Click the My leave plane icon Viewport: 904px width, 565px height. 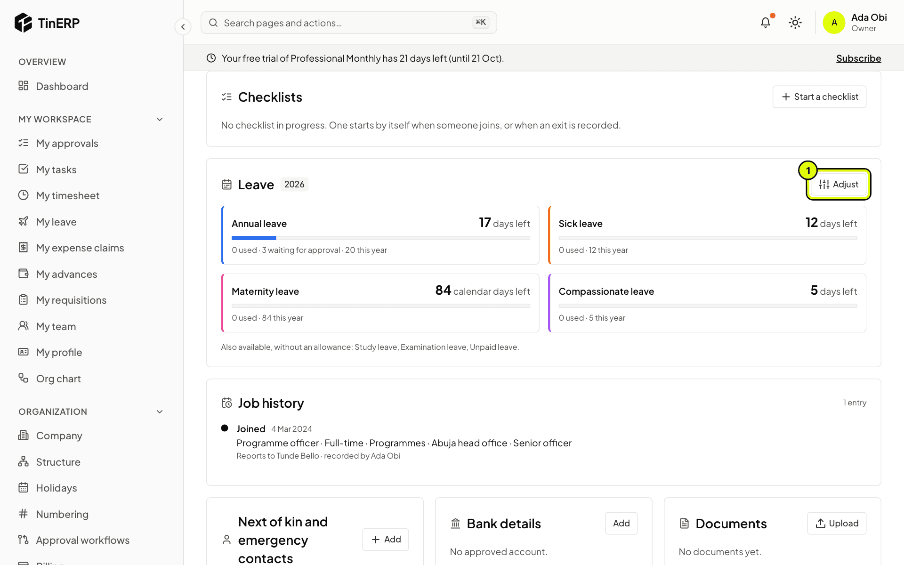pyautogui.click(x=24, y=221)
